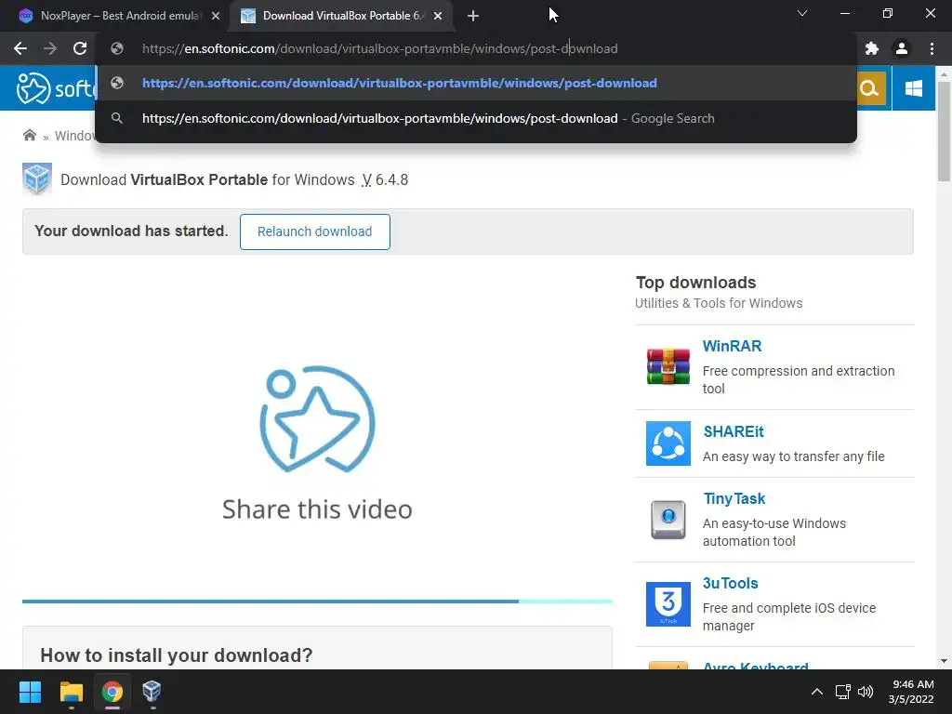
Task: Reload the page with refresh icon
Action: (80, 48)
